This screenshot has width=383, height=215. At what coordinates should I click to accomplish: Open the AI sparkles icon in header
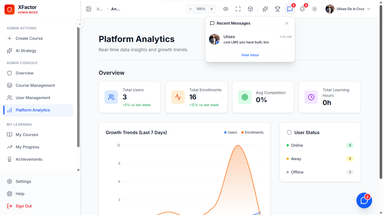265,9
